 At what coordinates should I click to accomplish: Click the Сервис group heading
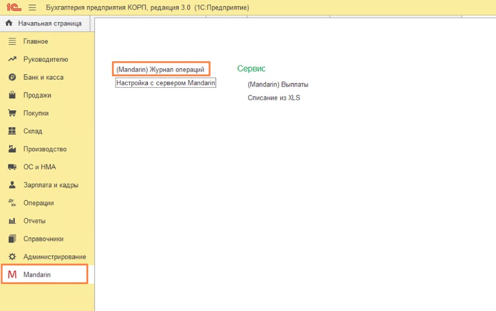tap(251, 68)
